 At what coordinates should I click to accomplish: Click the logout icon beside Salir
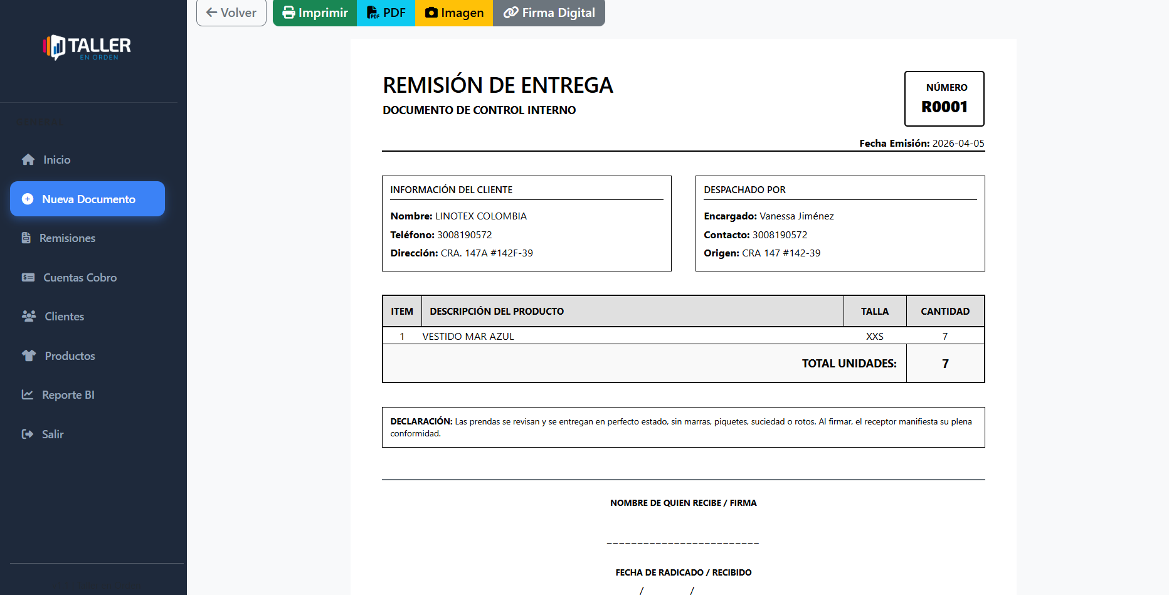coord(28,434)
